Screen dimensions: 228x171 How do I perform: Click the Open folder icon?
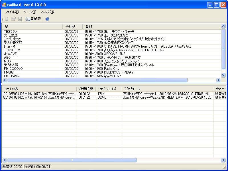[x=13, y=19]
